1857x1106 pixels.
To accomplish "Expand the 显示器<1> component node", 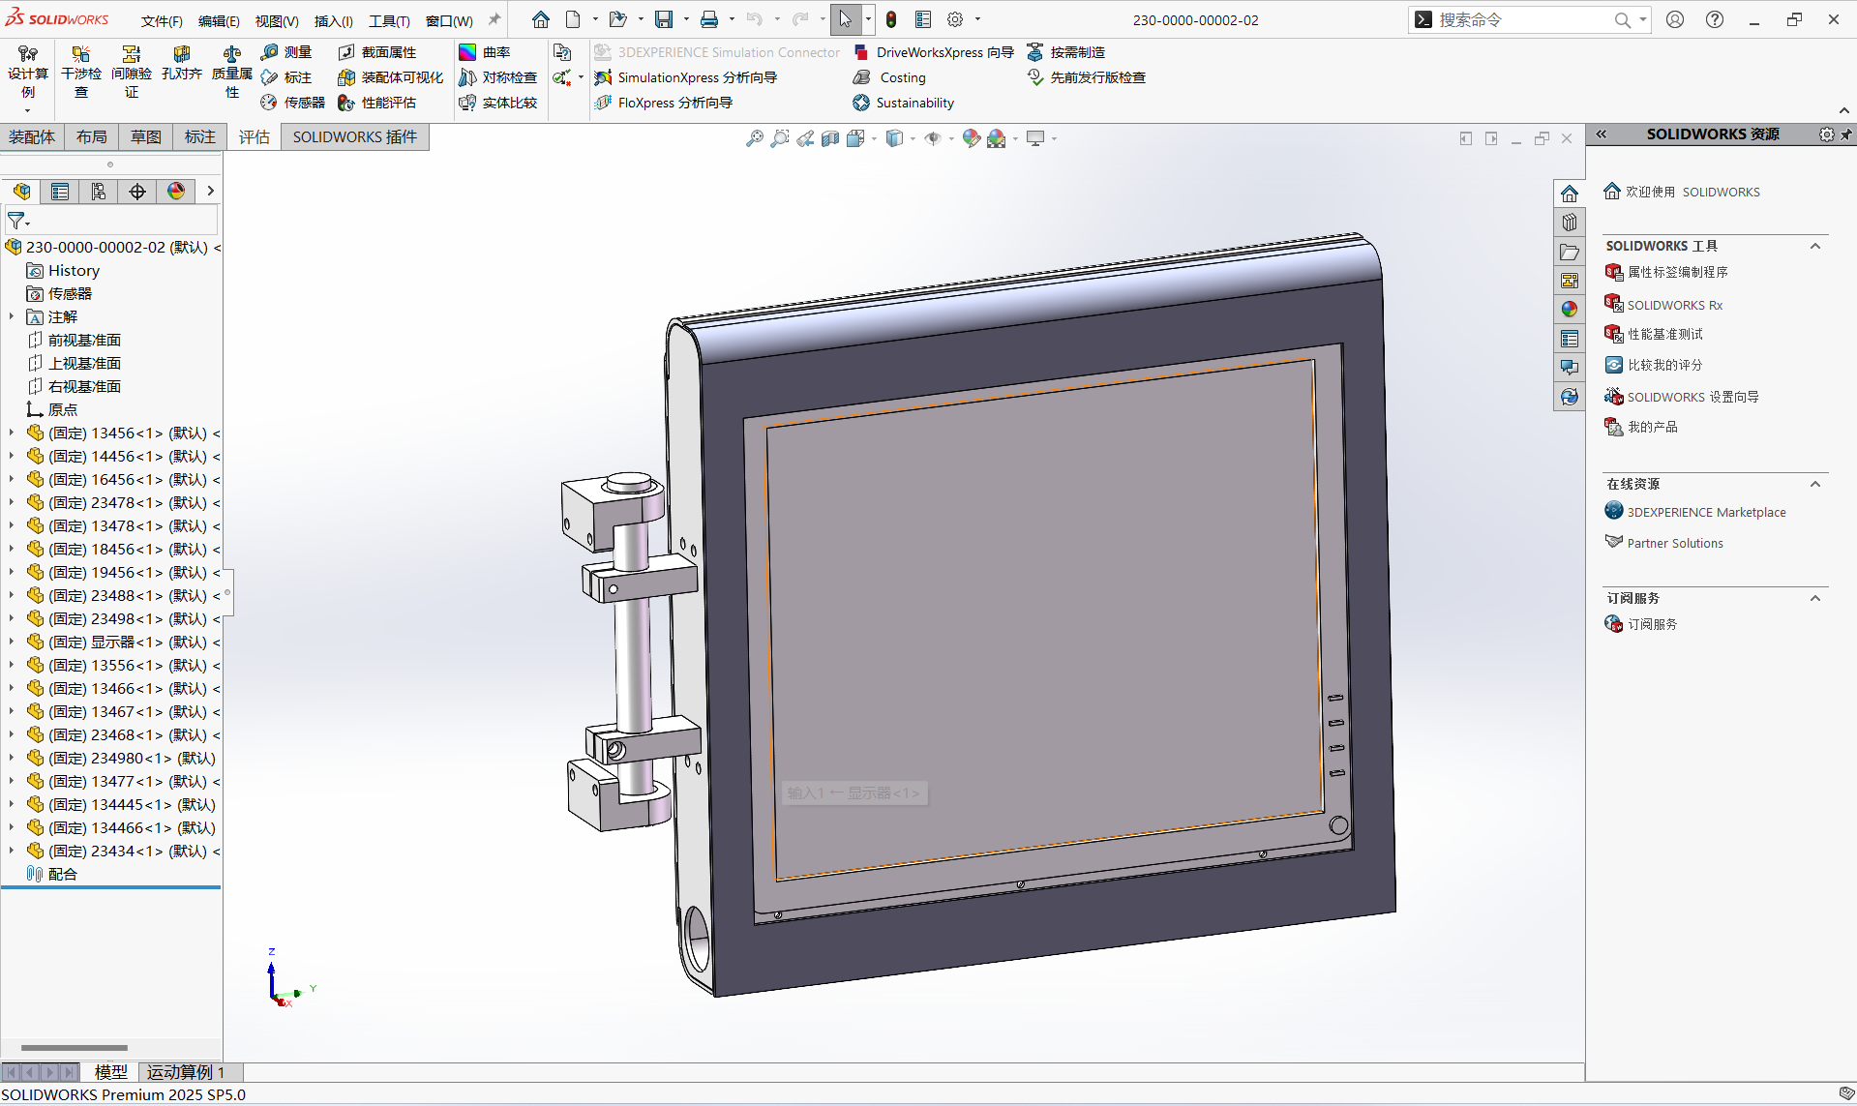I will (x=12, y=642).
